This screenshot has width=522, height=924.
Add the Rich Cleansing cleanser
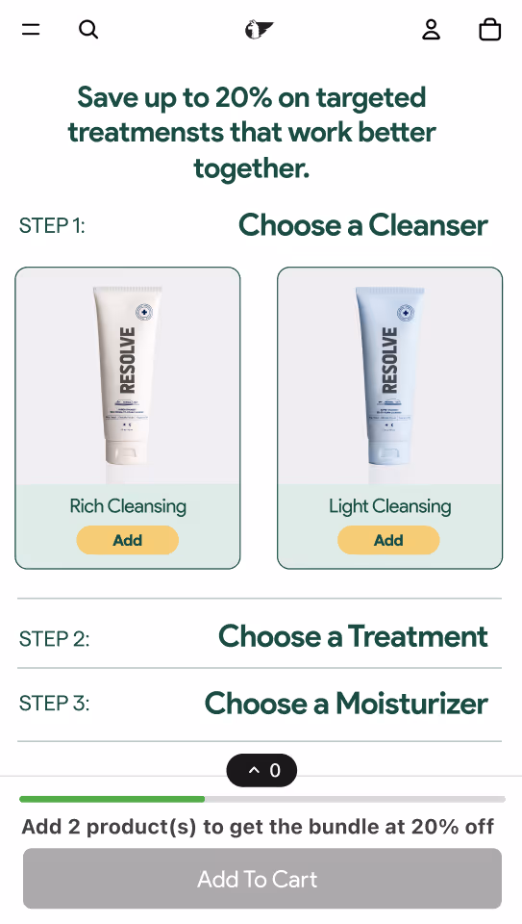(x=127, y=540)
